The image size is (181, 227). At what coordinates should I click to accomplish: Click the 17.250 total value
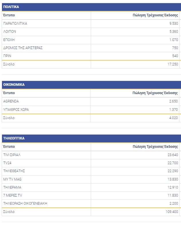click(x=173, y=64)
